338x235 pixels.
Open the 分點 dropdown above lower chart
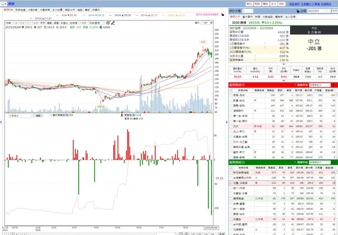21,116
